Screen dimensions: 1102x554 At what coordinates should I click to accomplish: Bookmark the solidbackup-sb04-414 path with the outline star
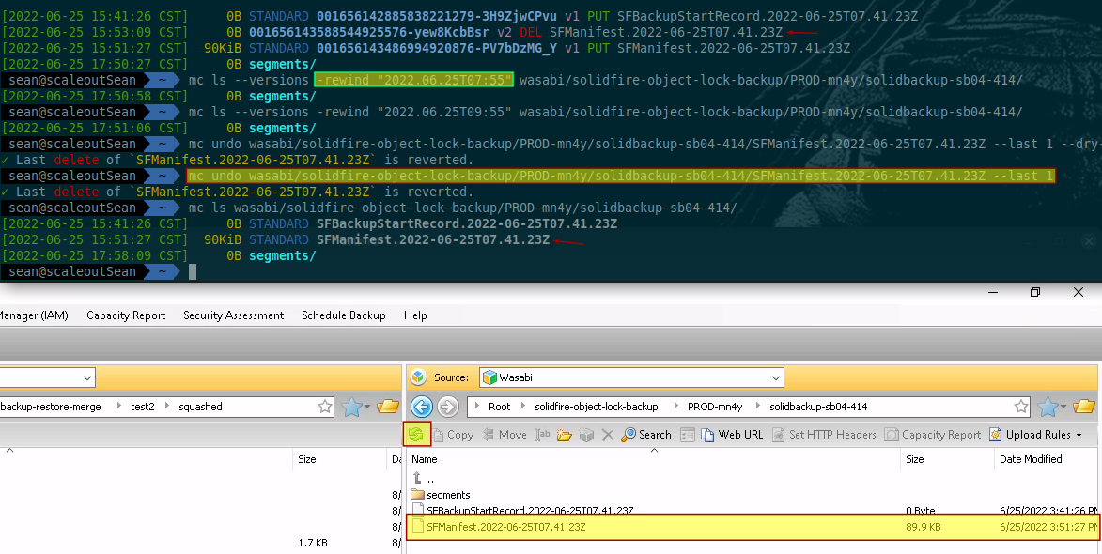click(1021, 407)
